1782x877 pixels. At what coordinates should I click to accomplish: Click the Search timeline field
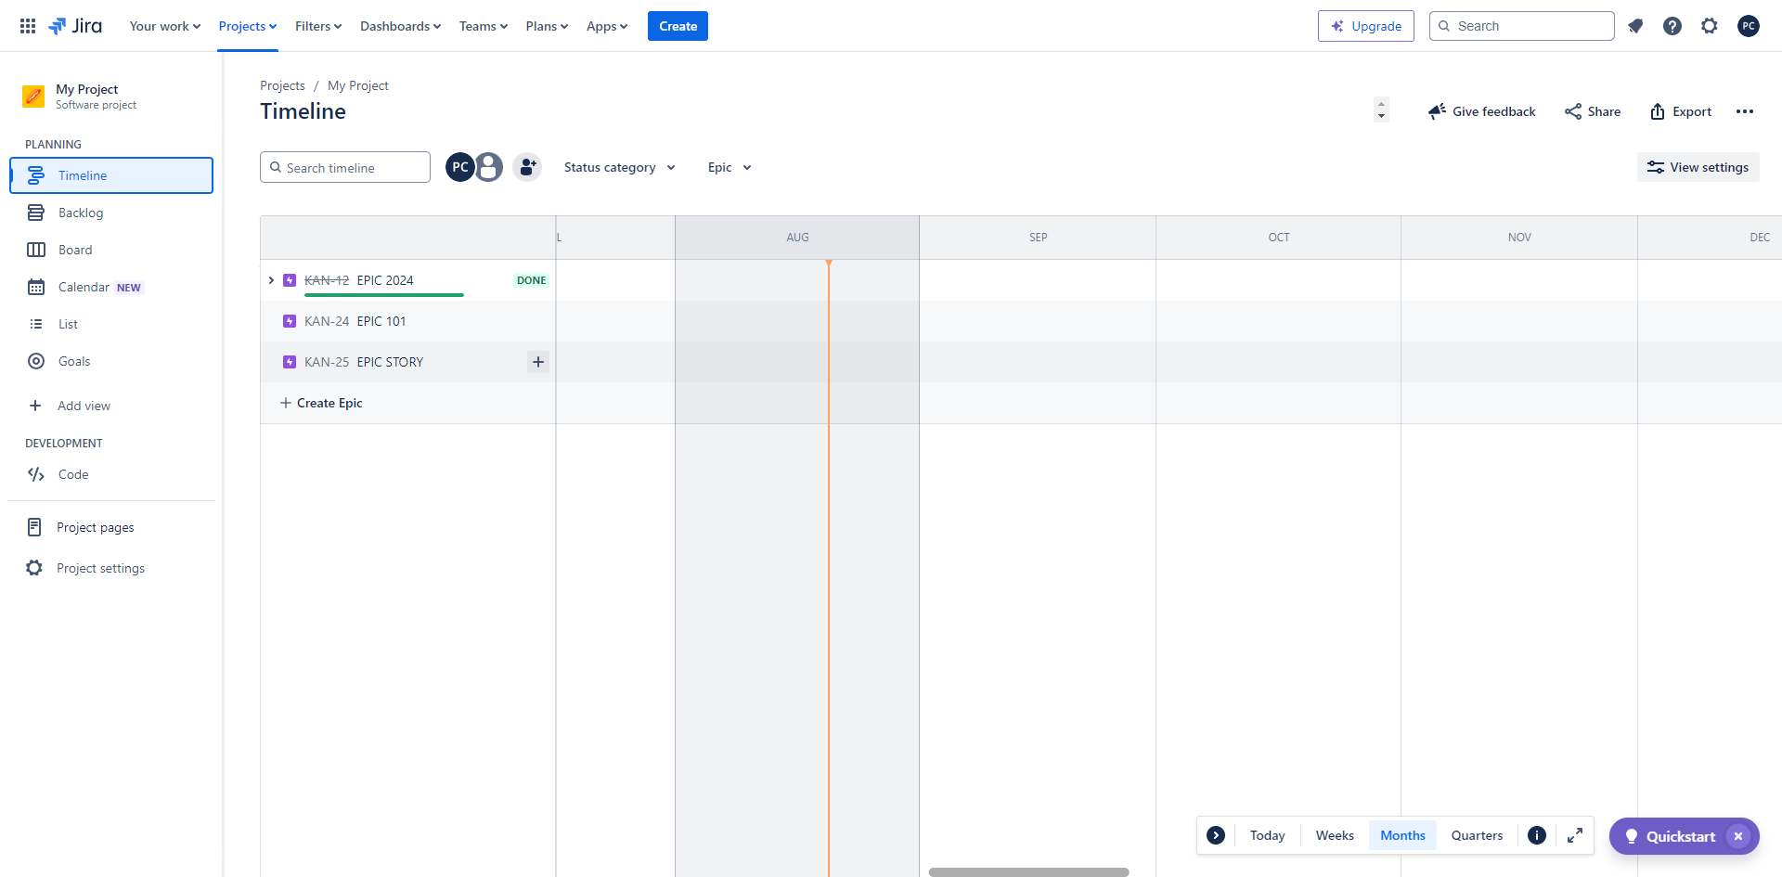point(345,167)
